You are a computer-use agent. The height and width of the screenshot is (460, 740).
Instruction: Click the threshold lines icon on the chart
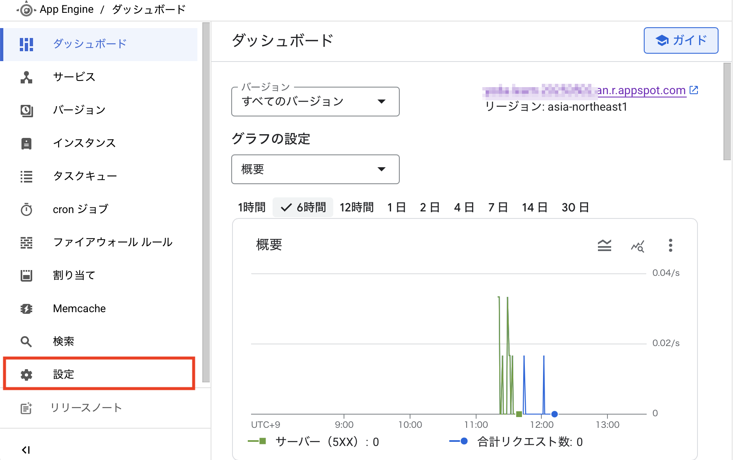605,245
